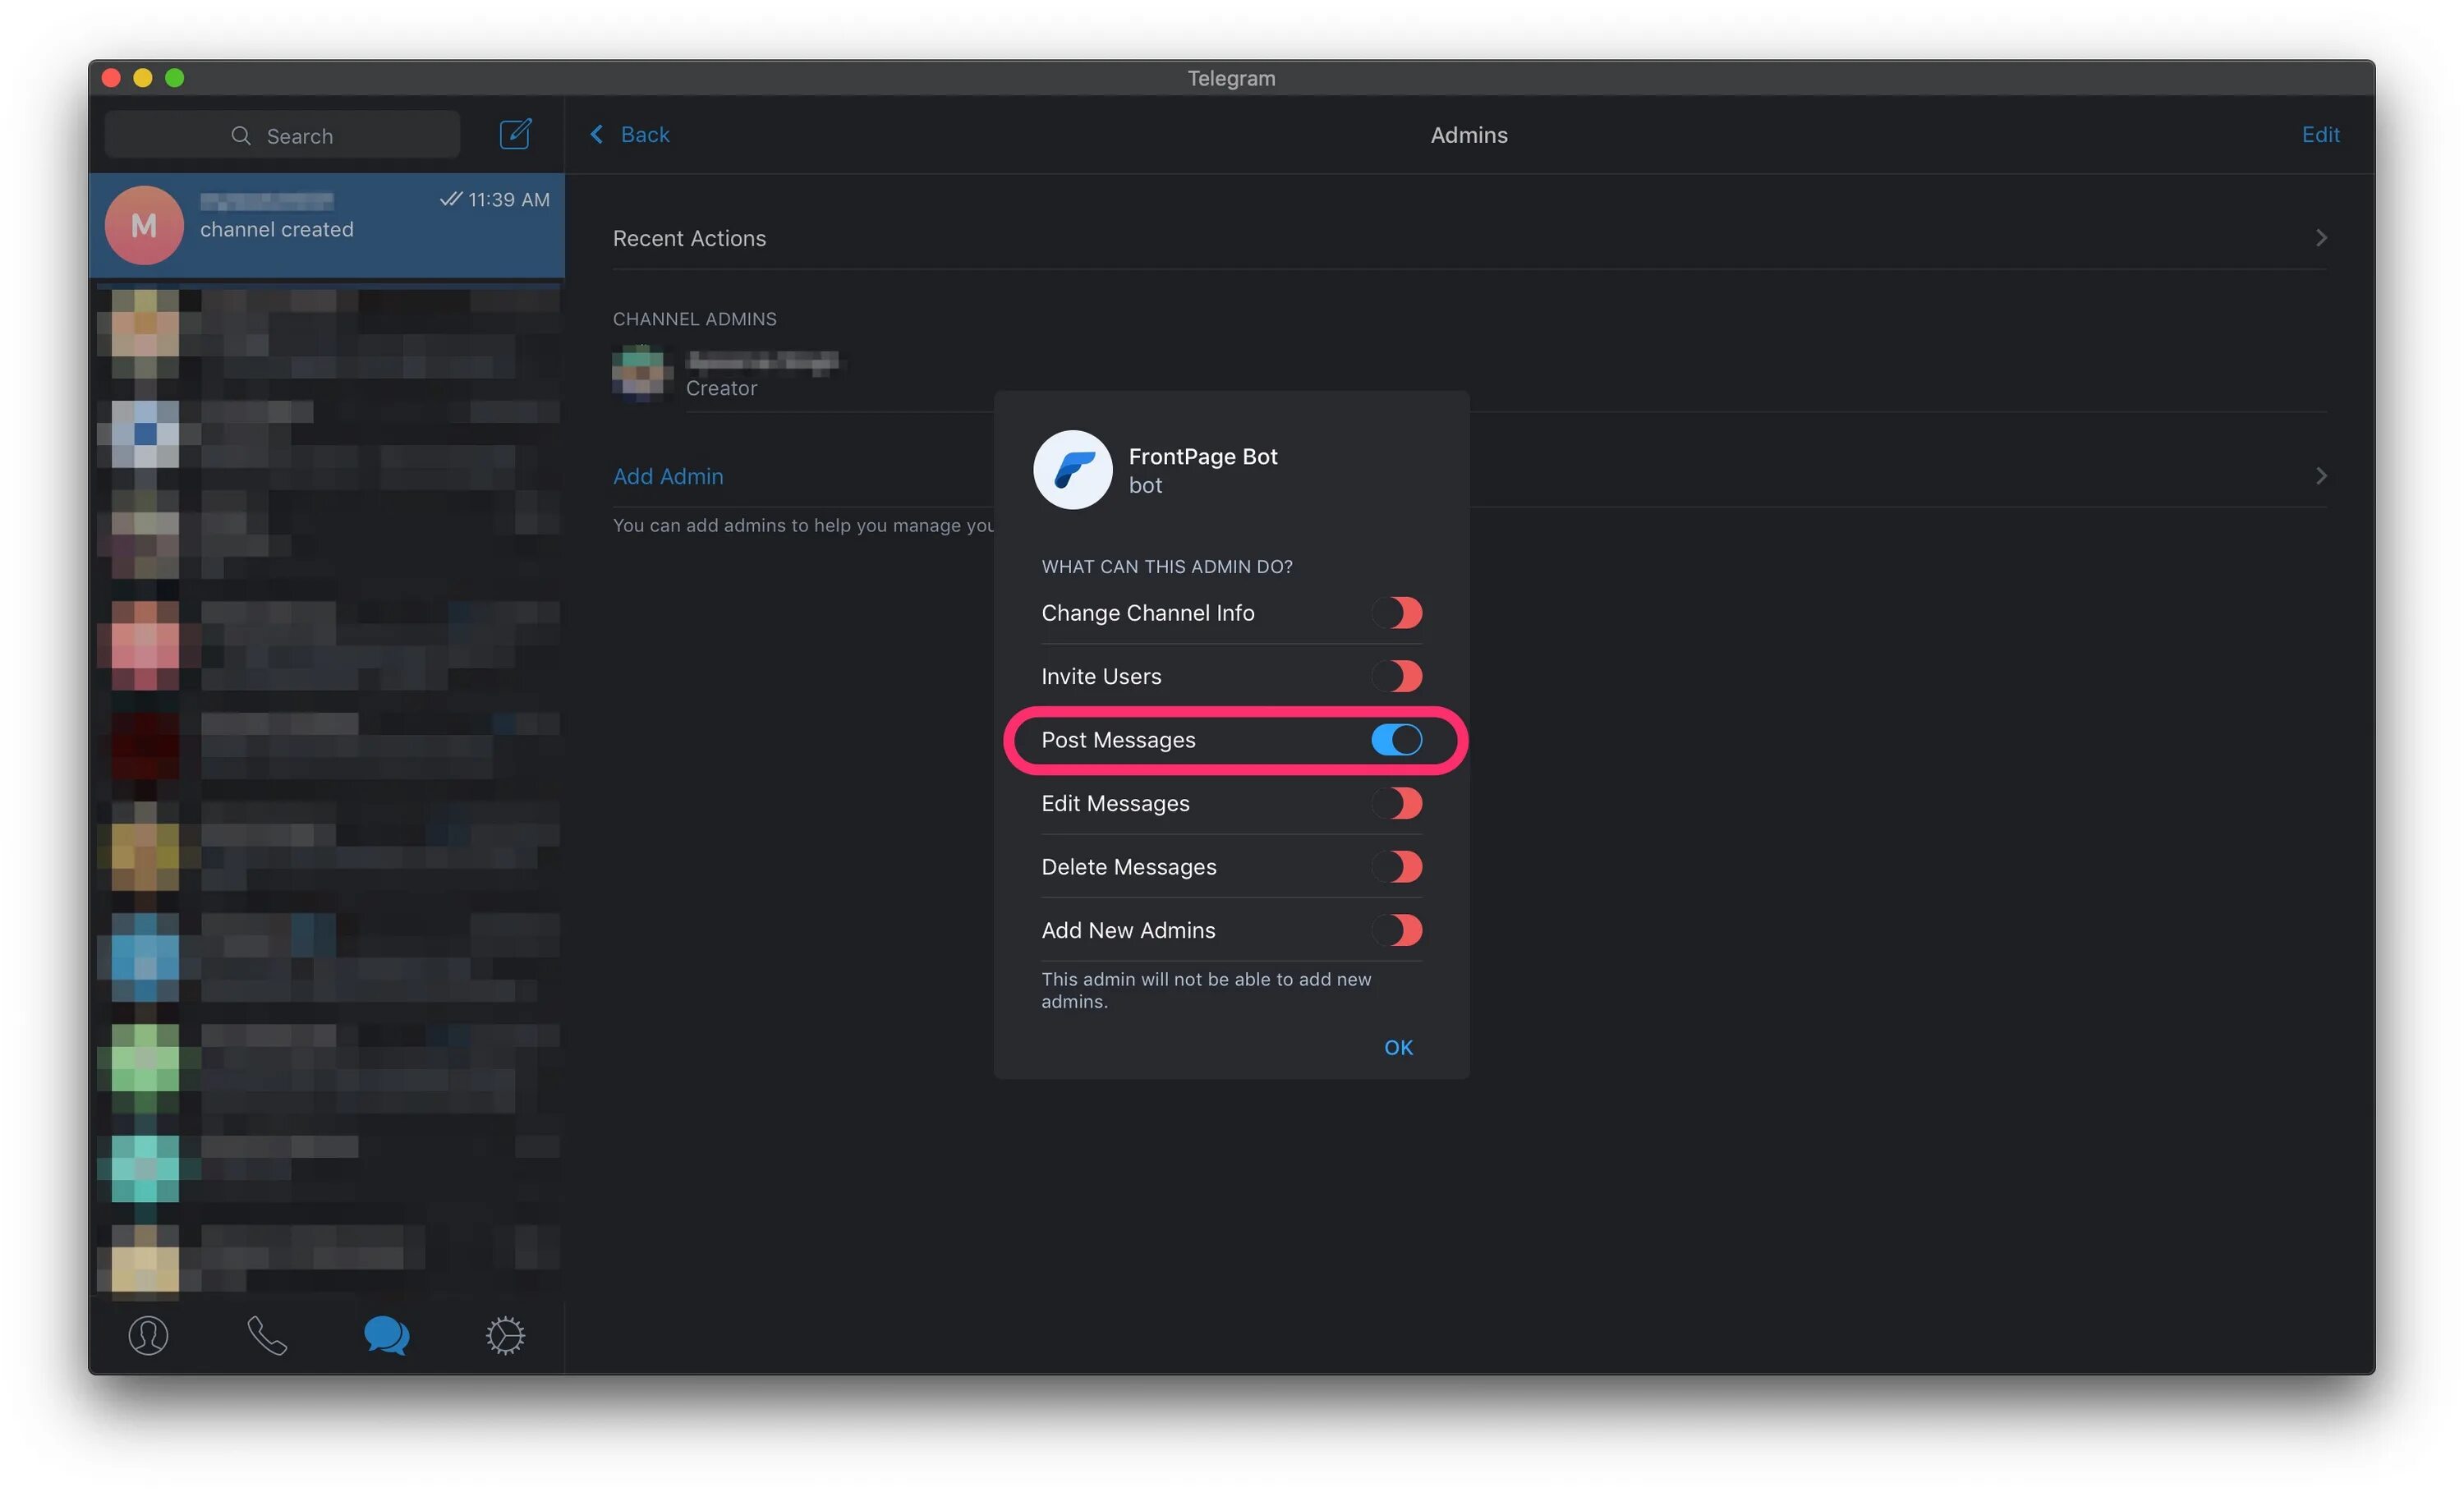2464x1492 pixels.
Task: Click the Back chevron arrow icon
Action: coord(597,134)
